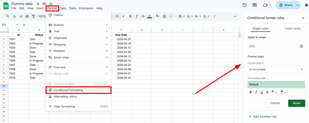Click the Done button
This screenshot has width=309, height=123.
[x=296, y=103]
